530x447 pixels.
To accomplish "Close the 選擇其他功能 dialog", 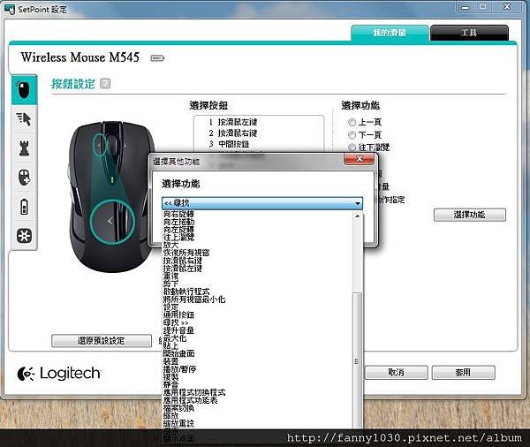I will (360, 159).
